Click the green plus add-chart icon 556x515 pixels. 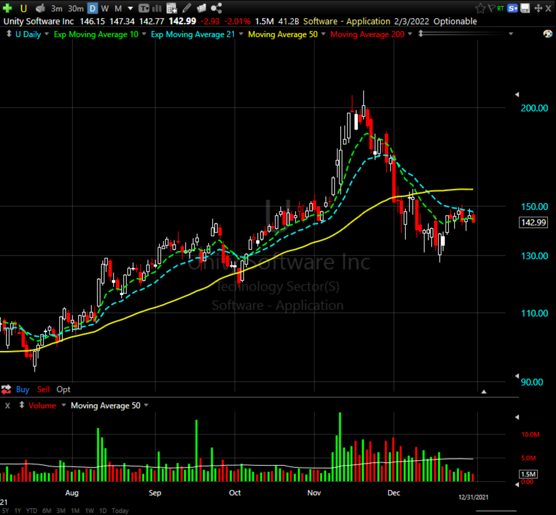pyautogui.click(x=7, y=8)
